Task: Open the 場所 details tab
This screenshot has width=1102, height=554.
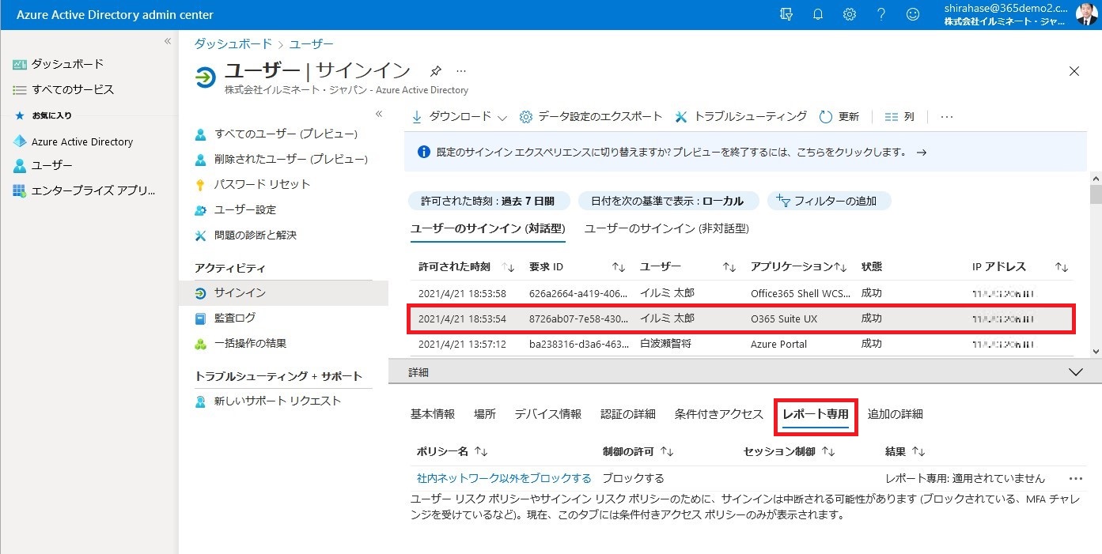Action: pos(485,413)
